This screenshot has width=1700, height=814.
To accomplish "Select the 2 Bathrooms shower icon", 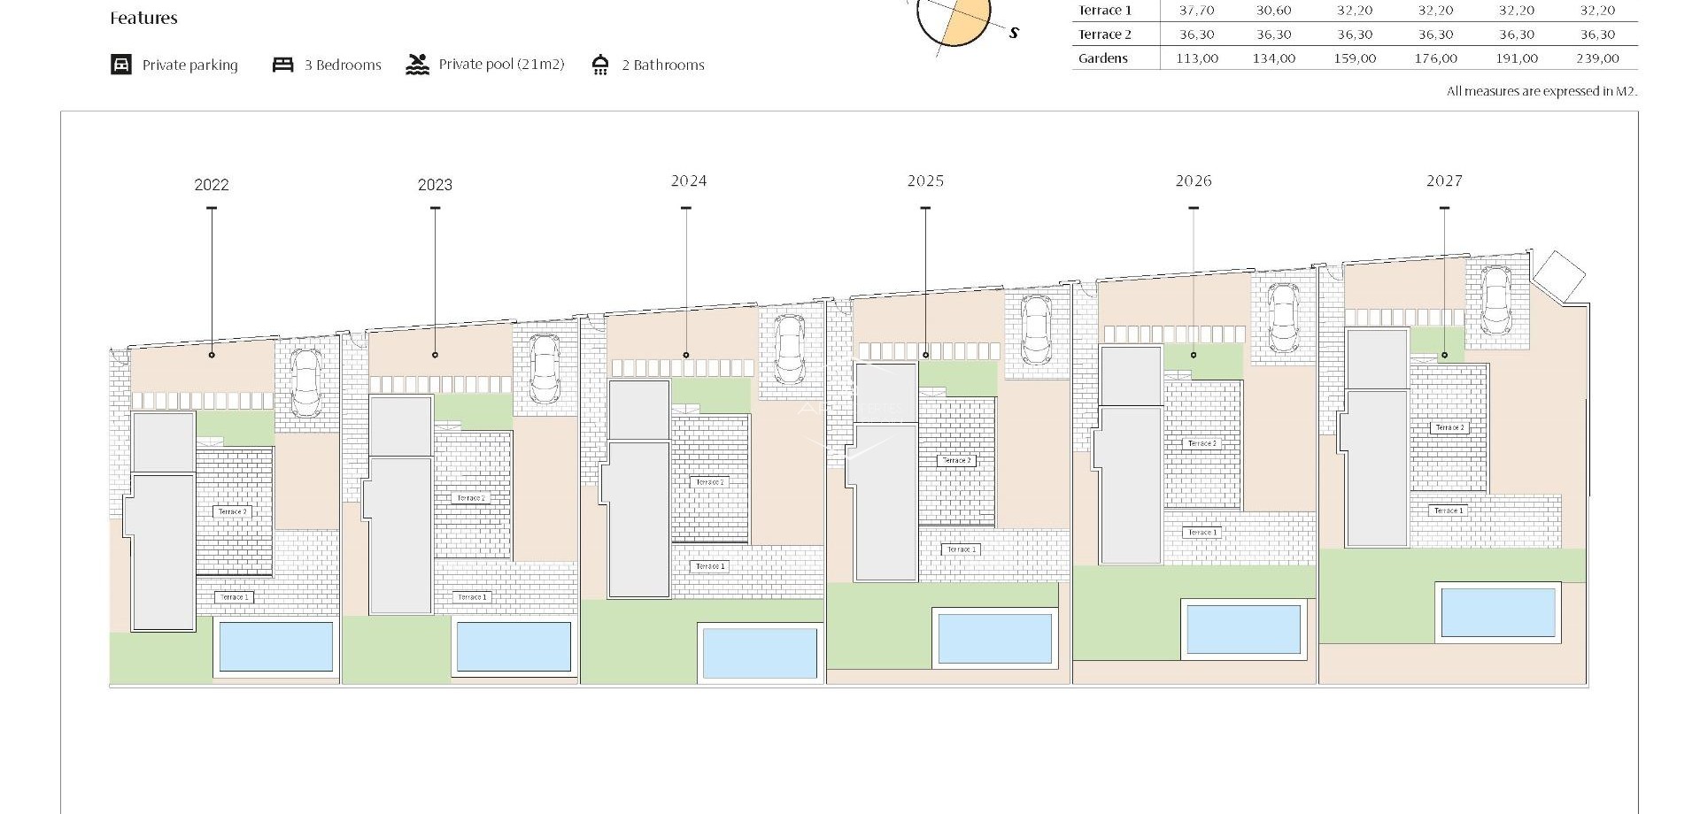I will (600, 64).
